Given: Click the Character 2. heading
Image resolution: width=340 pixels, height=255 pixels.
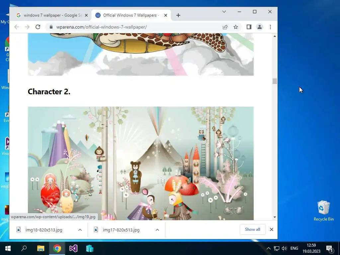Looking at the screenshot, I should (49, 92).
